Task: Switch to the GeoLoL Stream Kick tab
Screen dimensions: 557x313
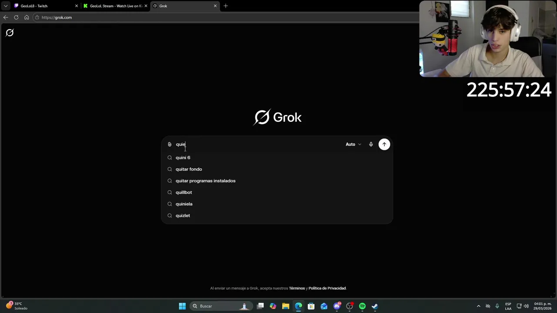Action: 115,6
